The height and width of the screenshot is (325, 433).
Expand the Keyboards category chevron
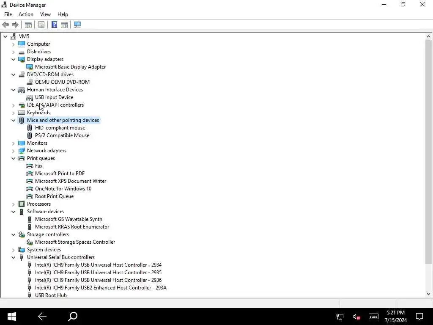pos(13,113)
